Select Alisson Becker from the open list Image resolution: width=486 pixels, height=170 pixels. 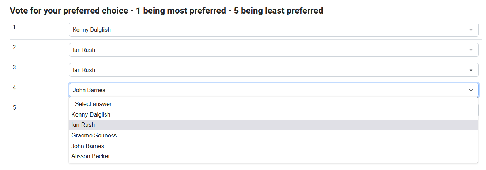[x=91, y=156]
